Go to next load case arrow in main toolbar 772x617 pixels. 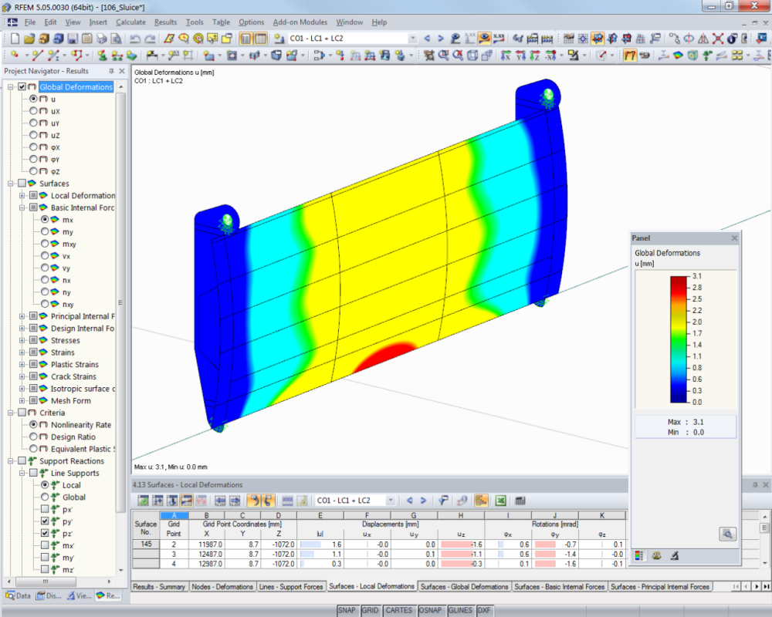(x=440, y=39)
